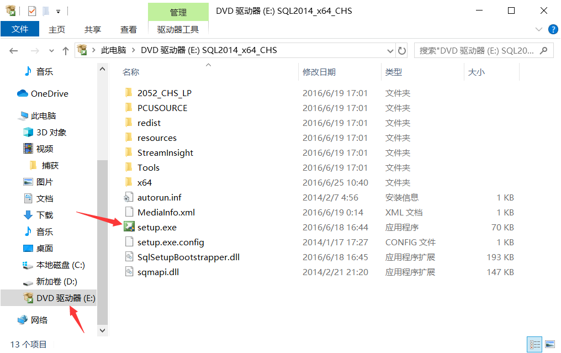
Task: Click the Tools folder icon
Action: pyautogui.click(x=129, y=167)
